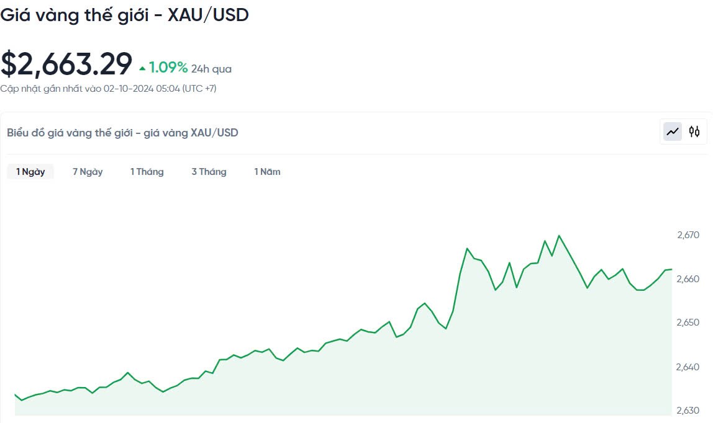Click the 2,650 y-axis label
The image size is (713, 423).
point(688,323)
